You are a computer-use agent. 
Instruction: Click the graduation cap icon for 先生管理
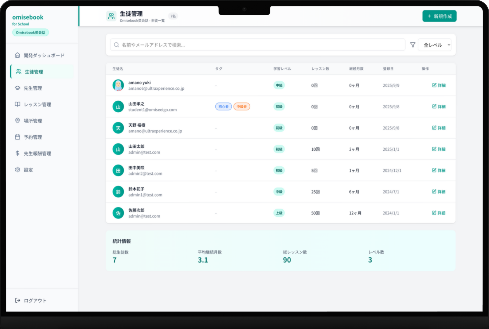[x=17, y=88]
